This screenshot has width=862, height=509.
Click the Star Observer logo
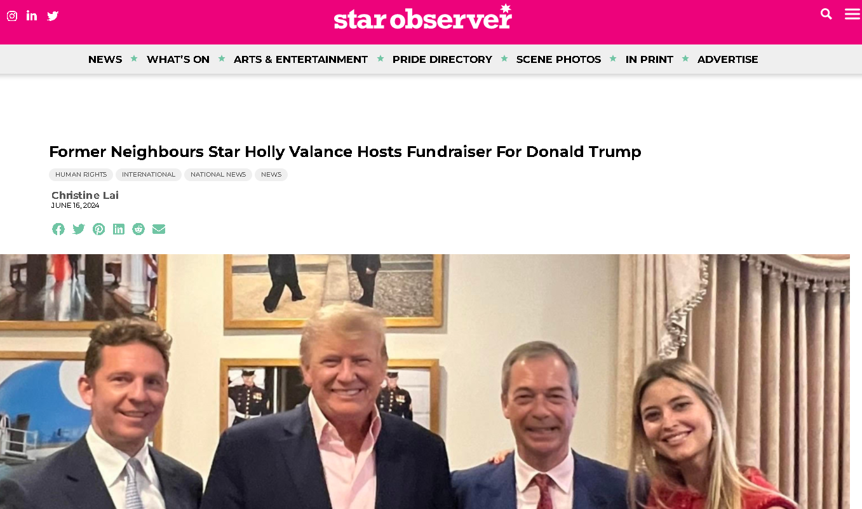pos(423,17)
